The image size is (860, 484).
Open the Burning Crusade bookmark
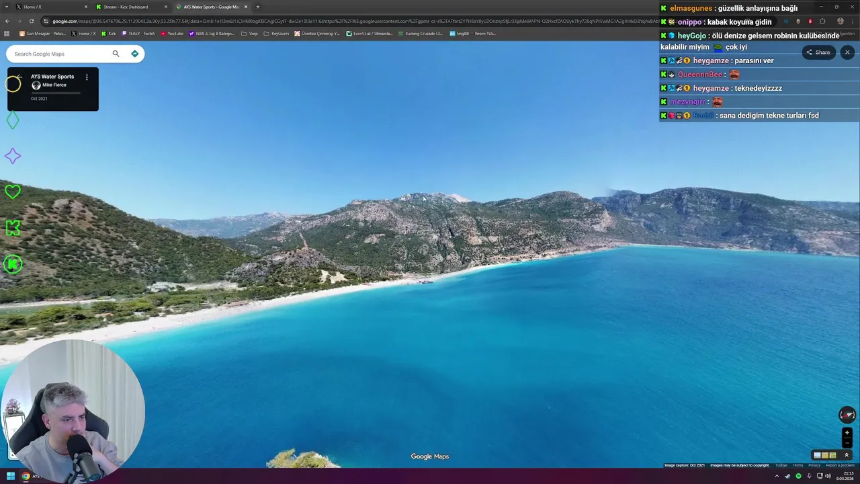coord(420,34)
